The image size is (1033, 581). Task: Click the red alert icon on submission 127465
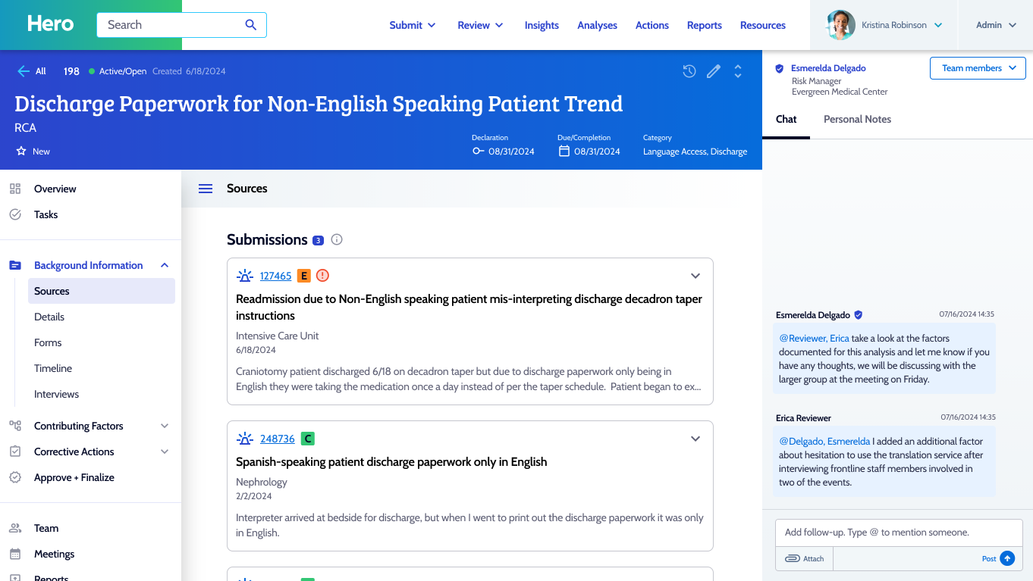pyautogui.click(x=322, y=276)
